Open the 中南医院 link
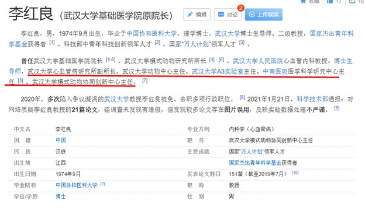Viewport: 365px width, 210px height. (x=275, y=72)
